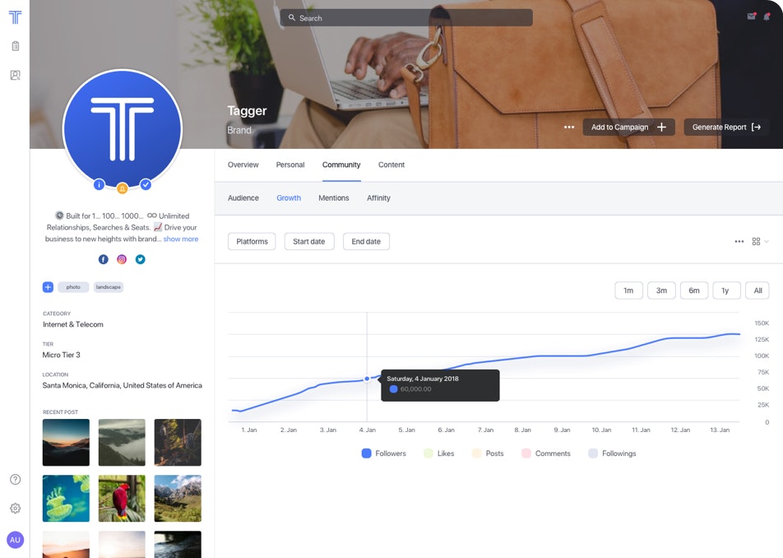Click the verified checkmark badge
The height and width of the screenshot is (558, 783).
point(146,185)
